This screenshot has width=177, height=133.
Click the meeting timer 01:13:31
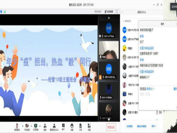(98, 12)
